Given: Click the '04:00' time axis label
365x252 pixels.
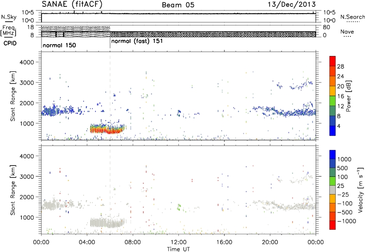Looking at the screenshot, I should (87, 242).
